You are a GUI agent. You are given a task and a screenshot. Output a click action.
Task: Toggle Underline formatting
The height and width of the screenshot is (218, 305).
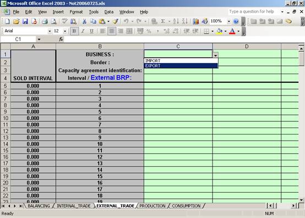coord(91,31)
